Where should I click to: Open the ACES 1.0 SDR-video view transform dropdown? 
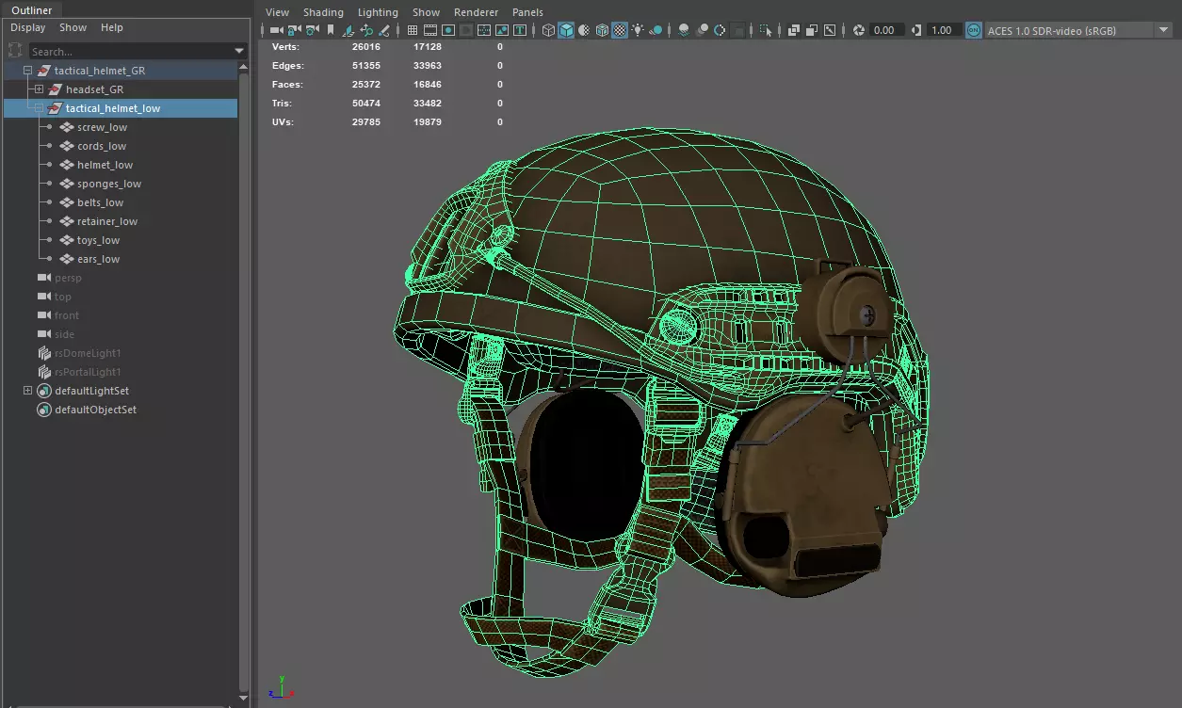(x=1077, y=30)
